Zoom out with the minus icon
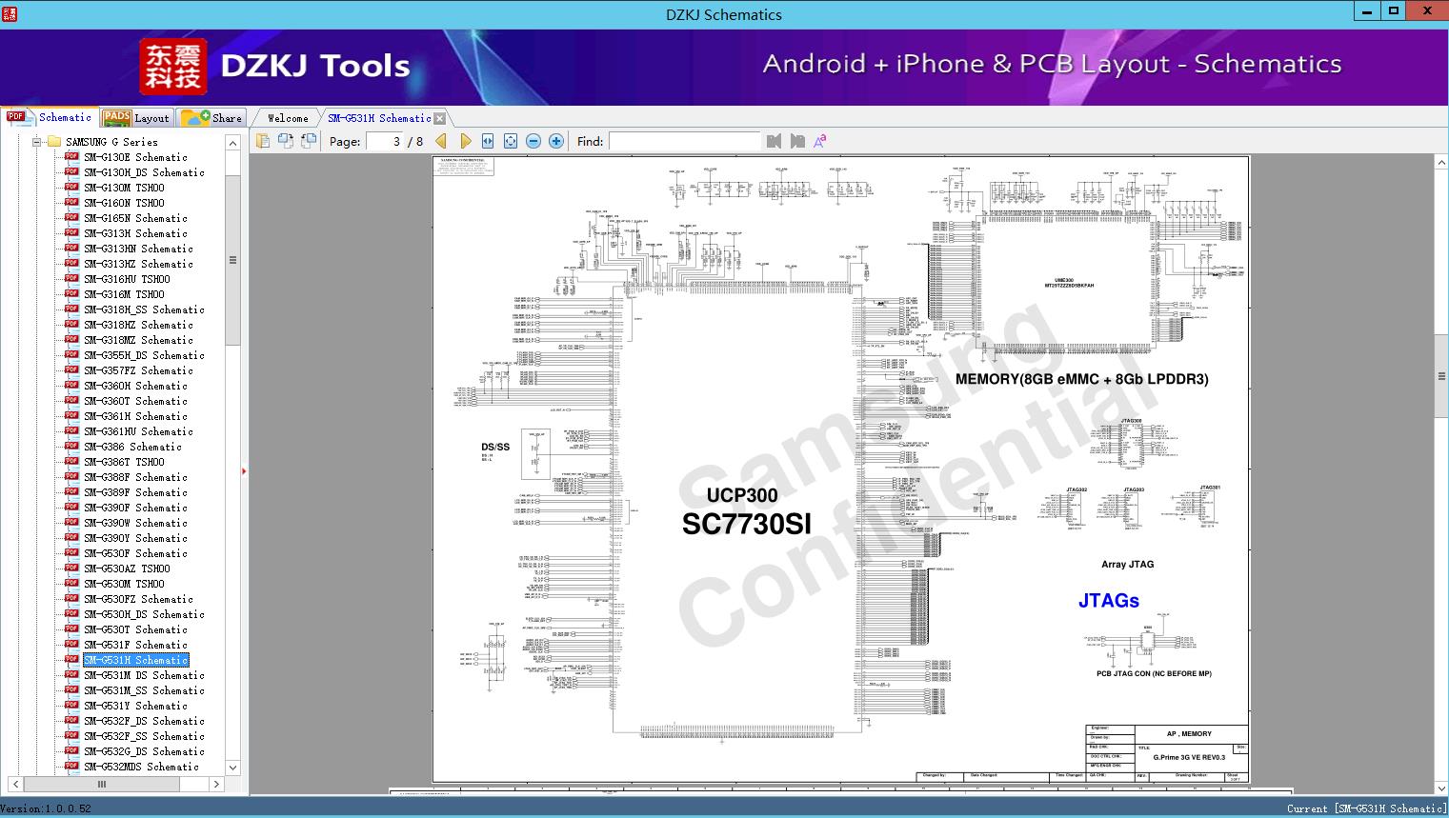 (533, 141)
